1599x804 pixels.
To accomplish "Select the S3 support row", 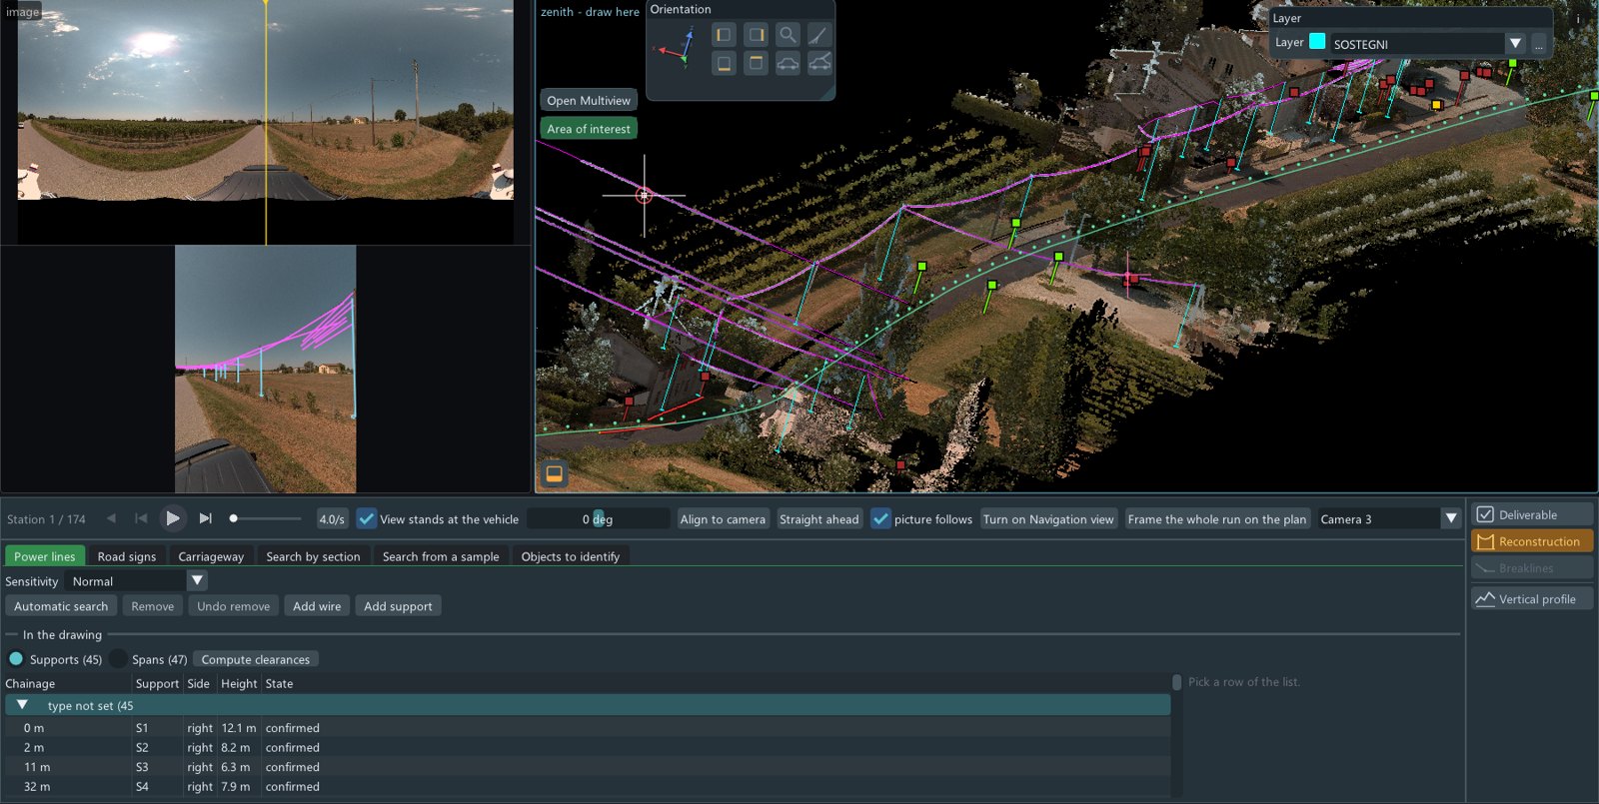I will pos(588,767).
